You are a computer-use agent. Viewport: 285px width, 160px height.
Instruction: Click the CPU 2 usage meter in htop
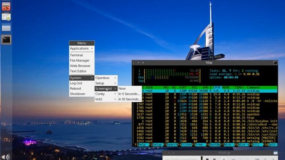[x=170, y=74]
